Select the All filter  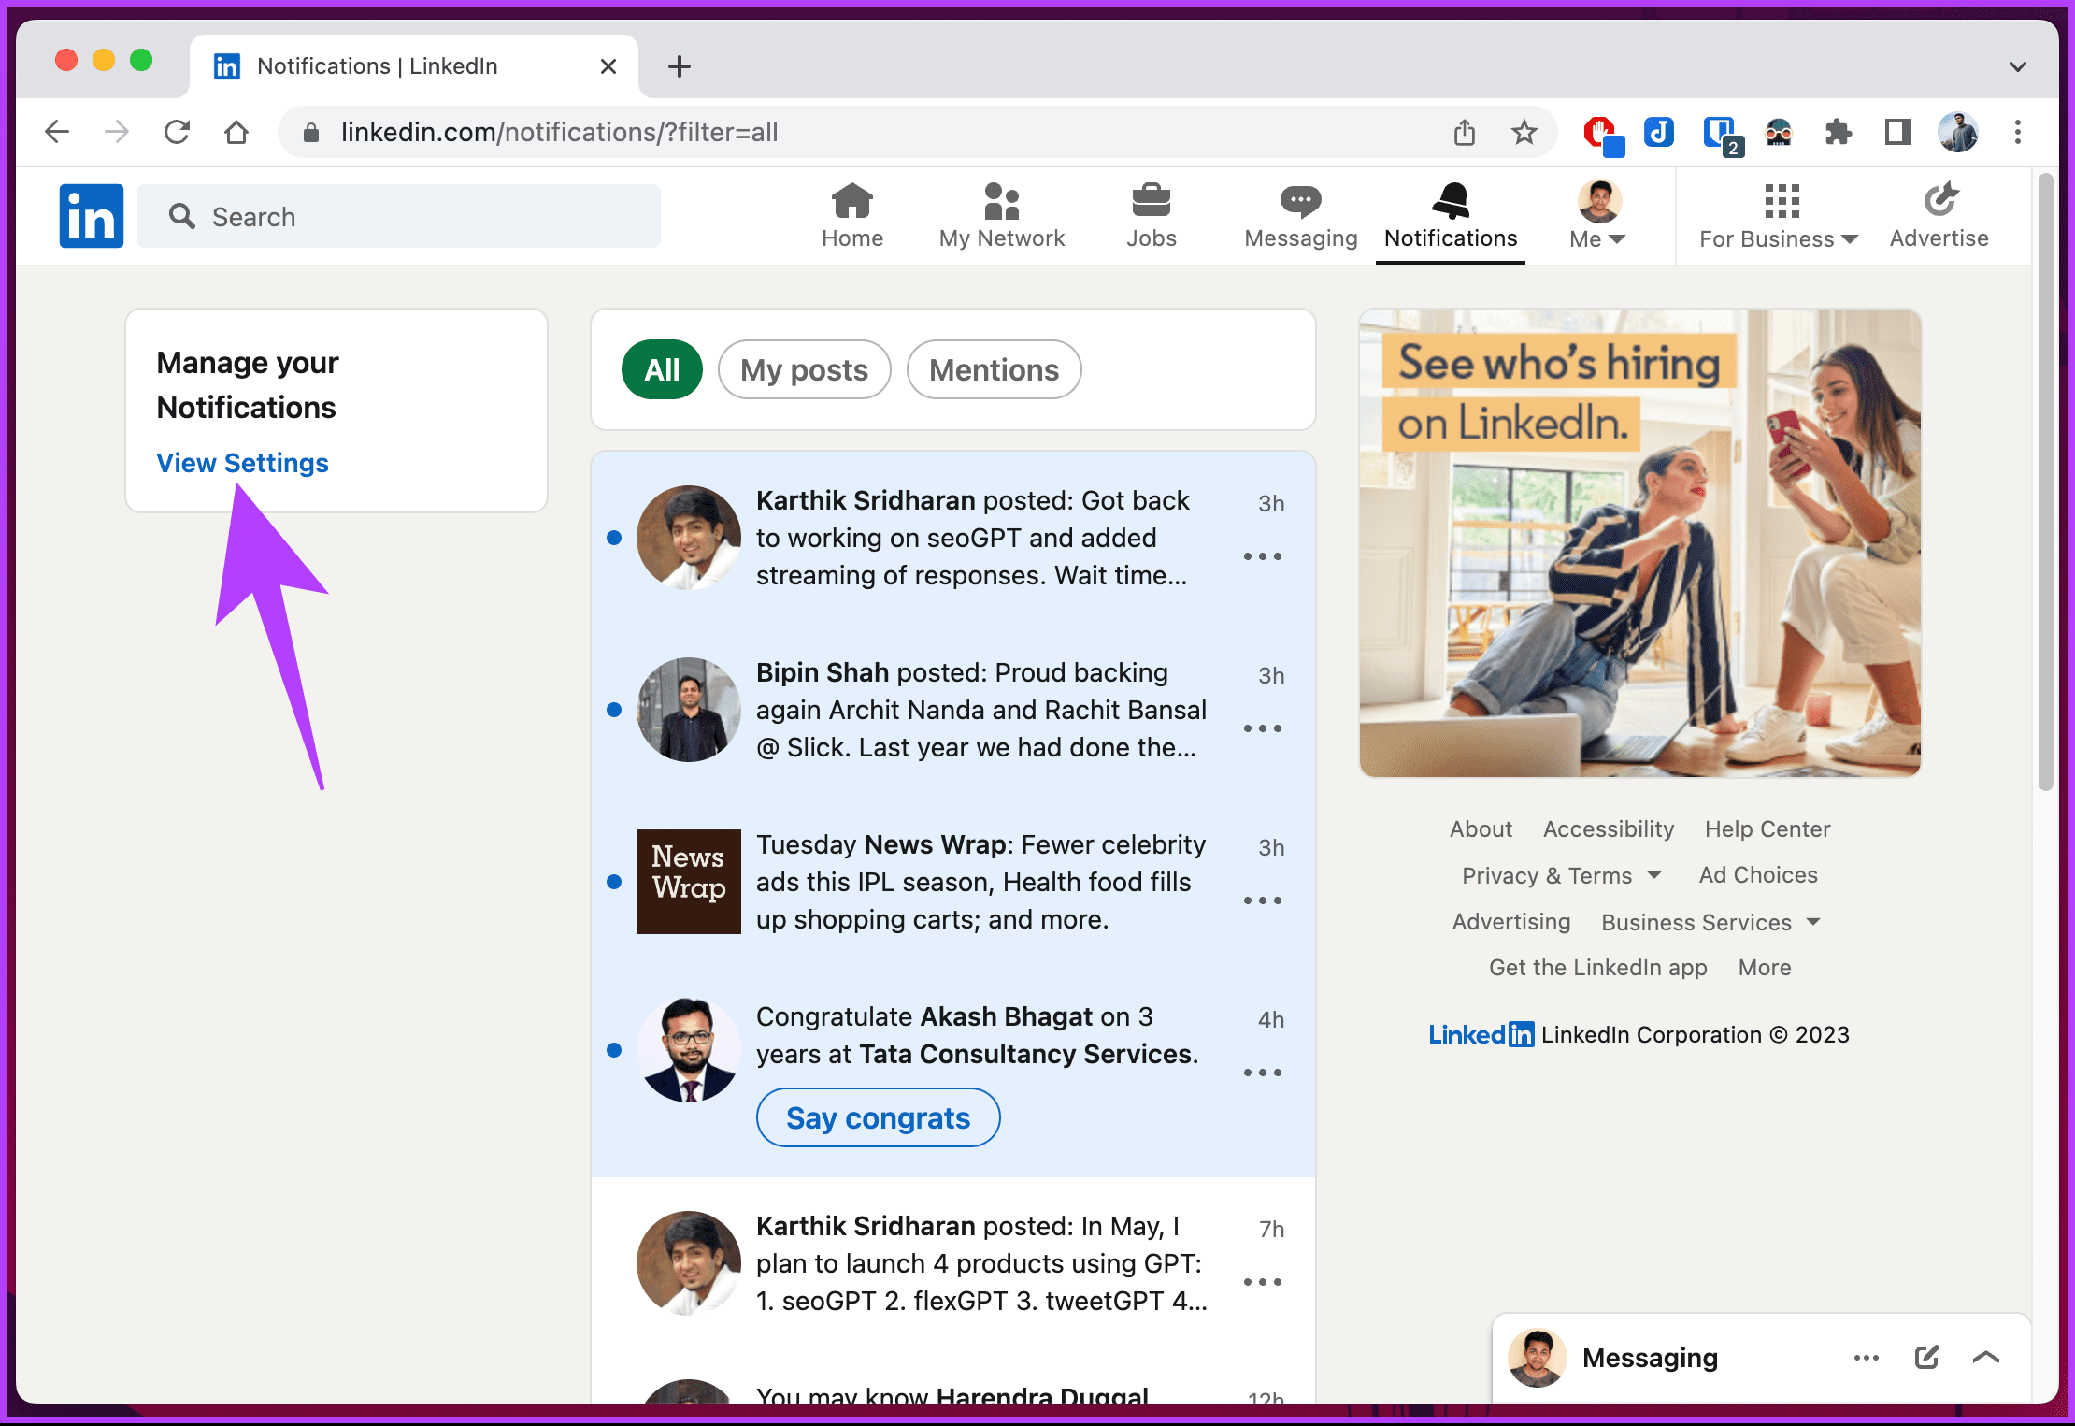[x=662, y=369]
